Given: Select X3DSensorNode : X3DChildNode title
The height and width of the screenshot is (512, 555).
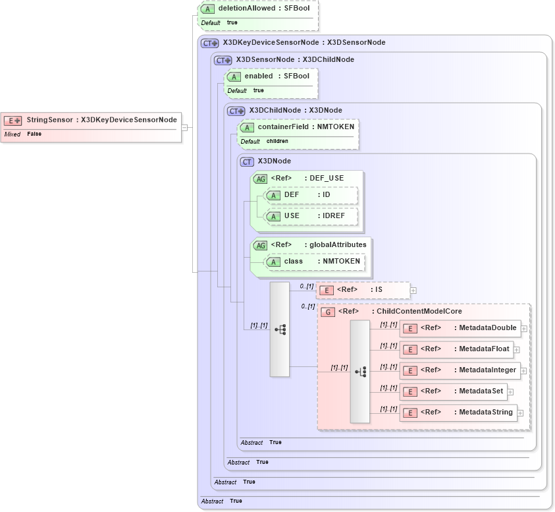Looking at the screenshot, I should pos(295,59).
